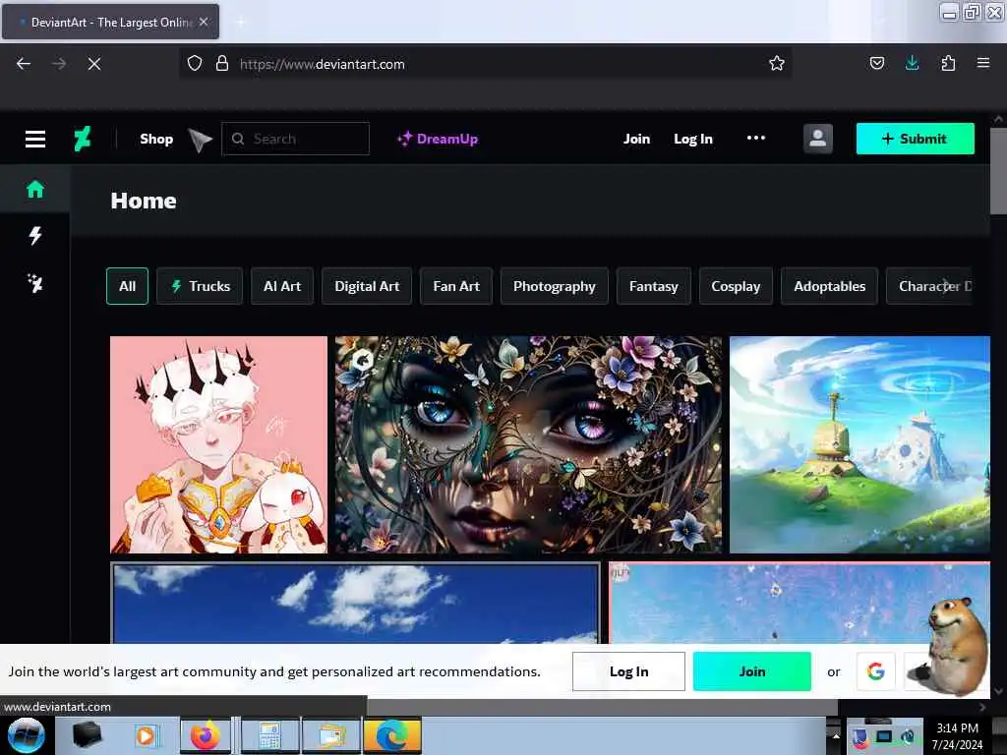Click the Google sign-in icon
Viewport: 1007px width, 755px height.
pyautogui.click(x=876, y=671)
